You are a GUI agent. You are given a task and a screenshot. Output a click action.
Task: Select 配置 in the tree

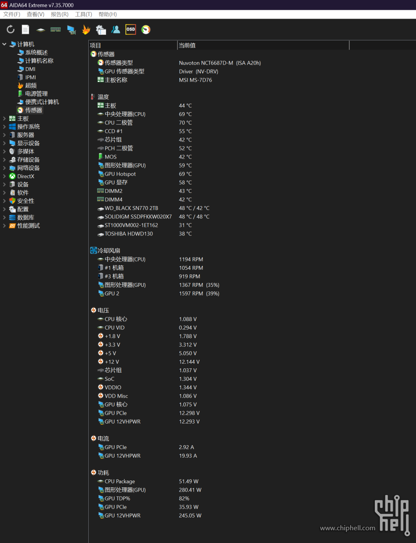click(x=23, y=209)
